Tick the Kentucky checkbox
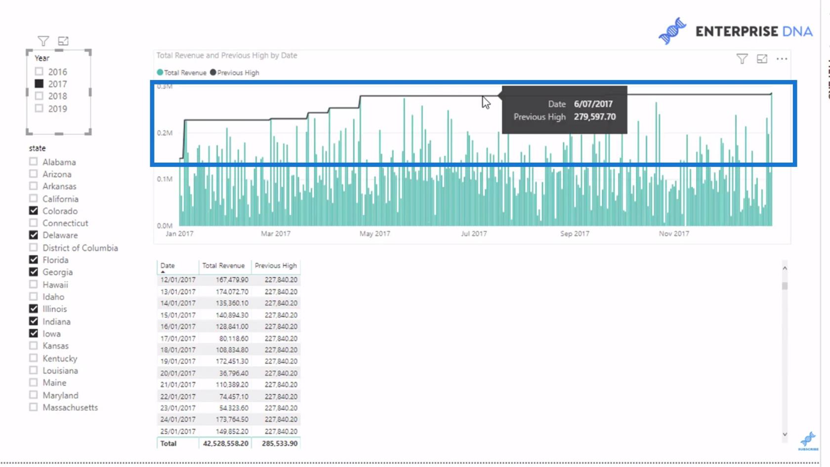830x467 pixels. click(33, 358)
